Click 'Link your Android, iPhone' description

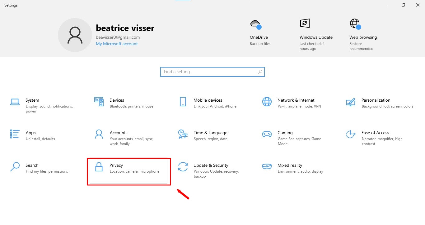[215, 106]
